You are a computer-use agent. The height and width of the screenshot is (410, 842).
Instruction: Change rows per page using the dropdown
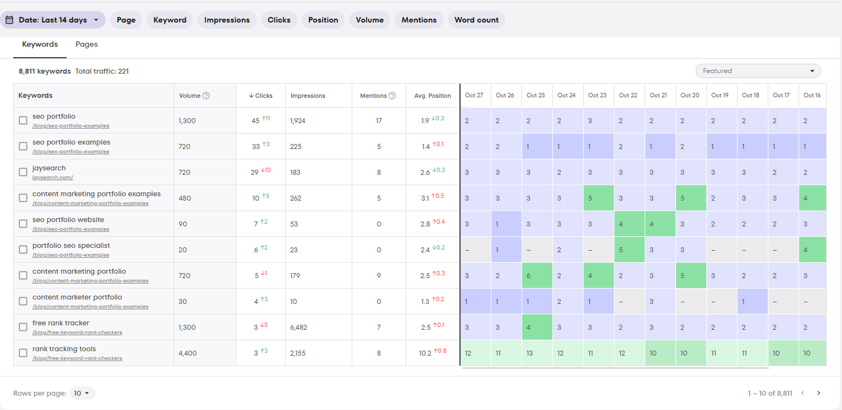pyautogui.click(x=80, y=393)
